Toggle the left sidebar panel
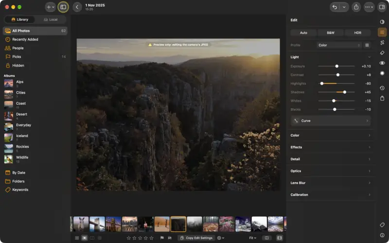The image size is (389, 243). point(63,7)
